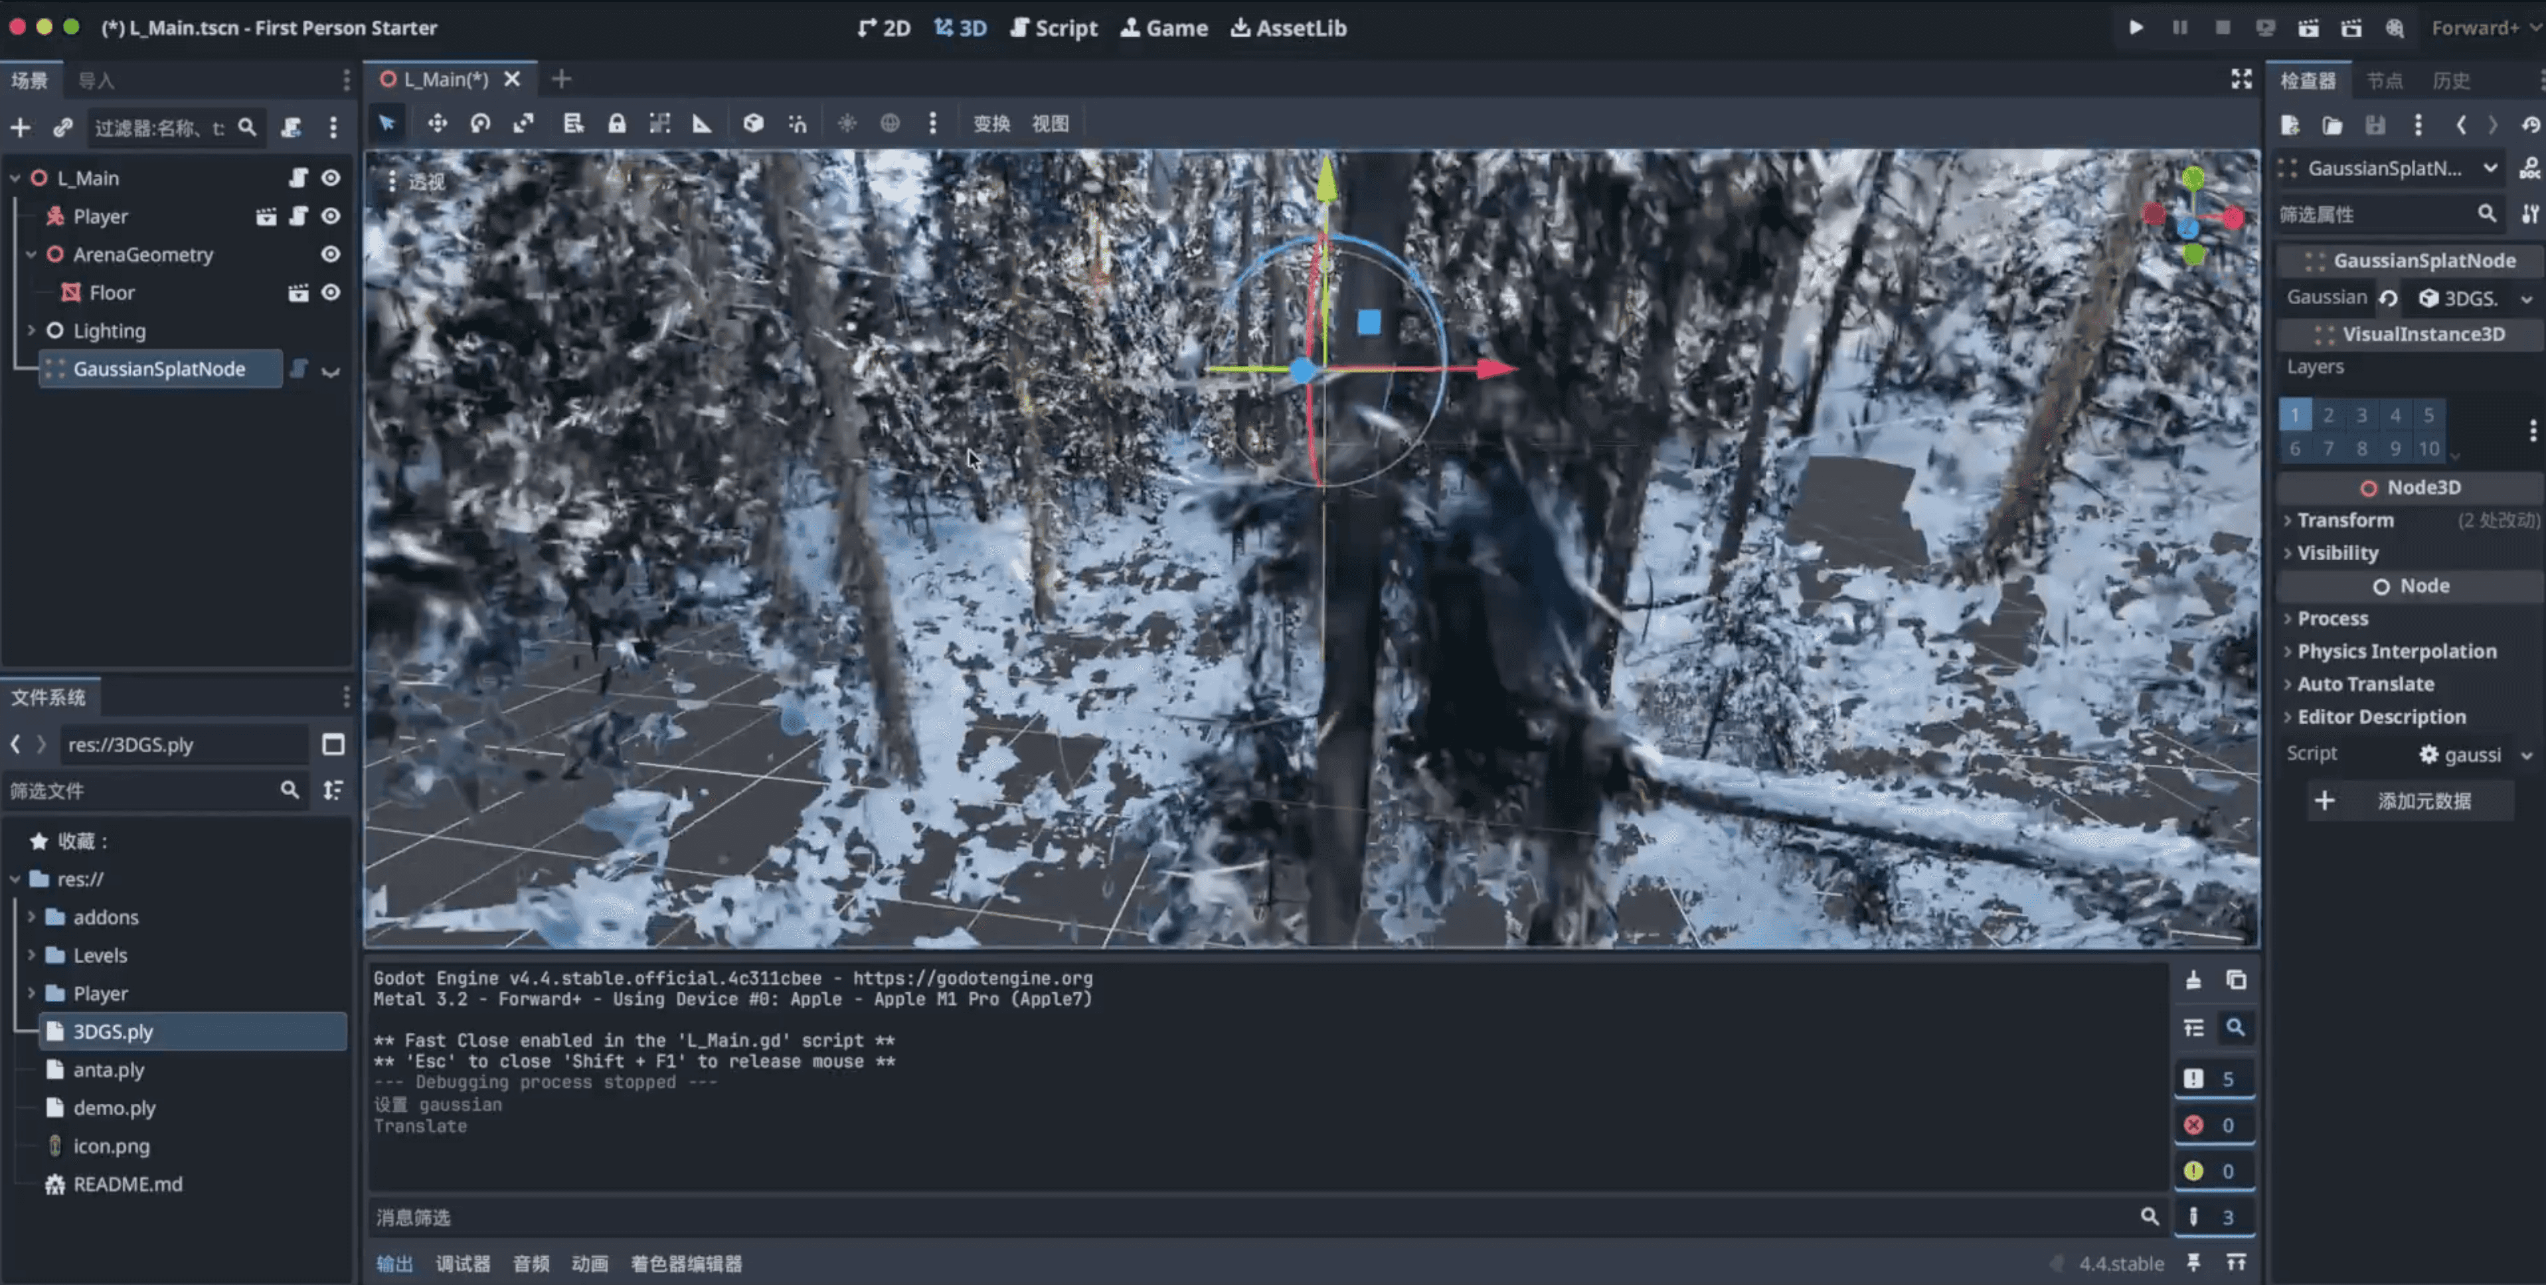Expand the Process section in inspector

click(x=2410, y=619)
